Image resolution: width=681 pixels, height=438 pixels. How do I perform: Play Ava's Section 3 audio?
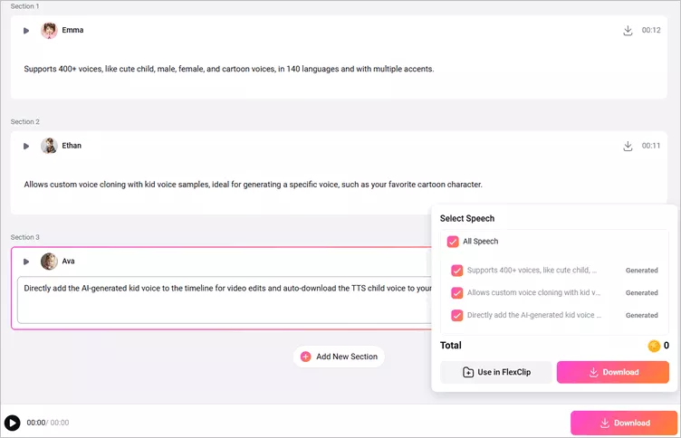pyautogui.click(x=26, y=262)
